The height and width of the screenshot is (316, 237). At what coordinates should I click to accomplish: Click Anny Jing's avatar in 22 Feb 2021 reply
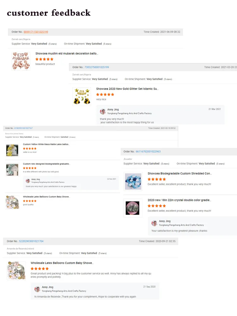pos(28,180)
